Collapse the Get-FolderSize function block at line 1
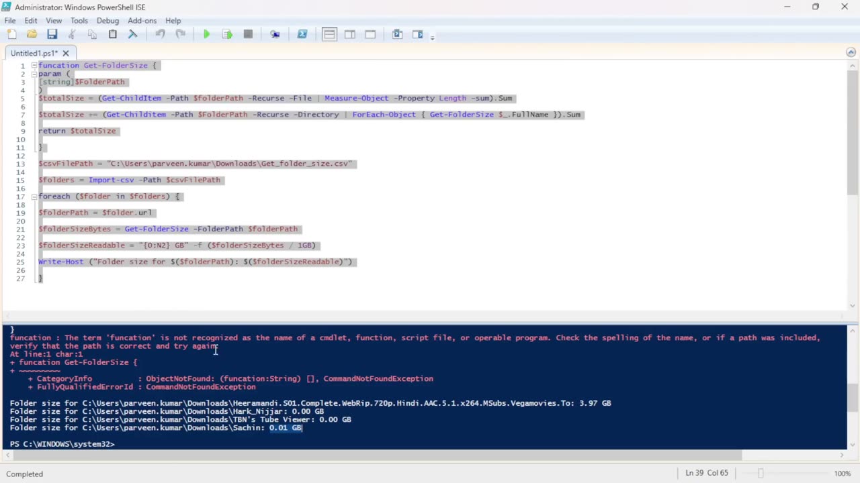The width and height of the screenshot is (860, 483). click(x=34, y=66)
